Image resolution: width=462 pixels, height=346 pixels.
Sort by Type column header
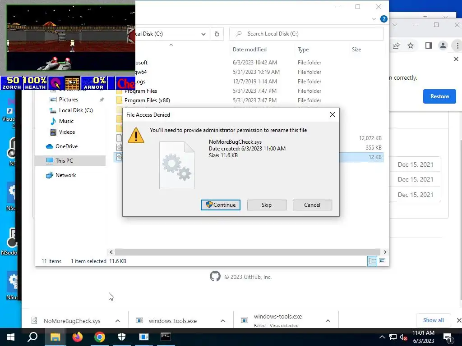pos(303,50)
